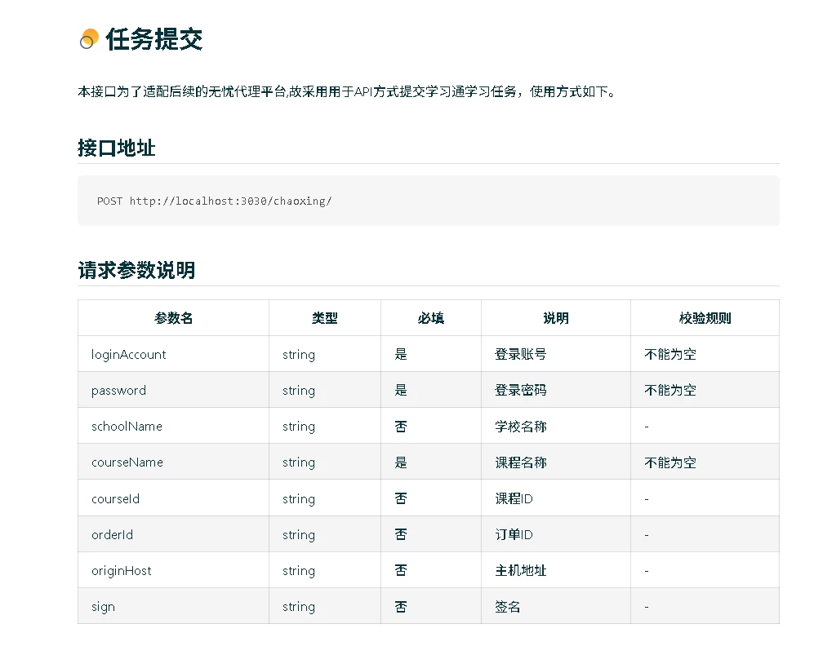Viewport: 814px width, 646px height.
Task: Click the 说明 column header
Action: pyautogui.click(x=554, y=317)
